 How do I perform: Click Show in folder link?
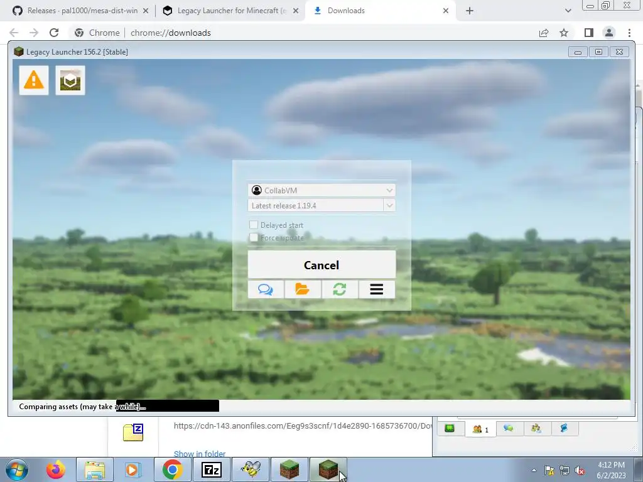tap(200, 454)
